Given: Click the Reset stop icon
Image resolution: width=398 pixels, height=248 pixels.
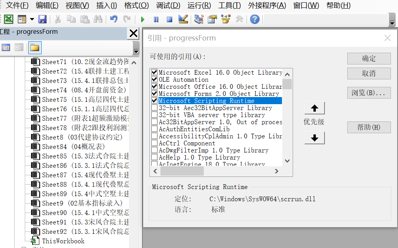Looking at the screenshot, I should [170, 19].
